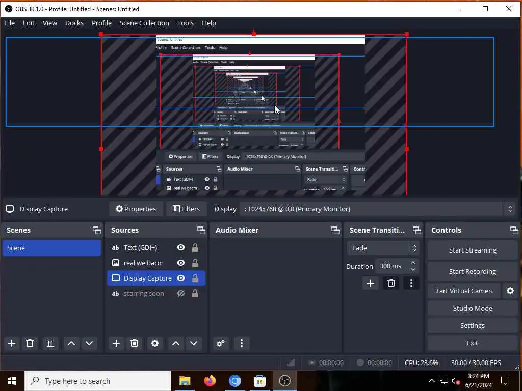
Task: Pop out the Scene Transitions dock
Action: (417, 230)
